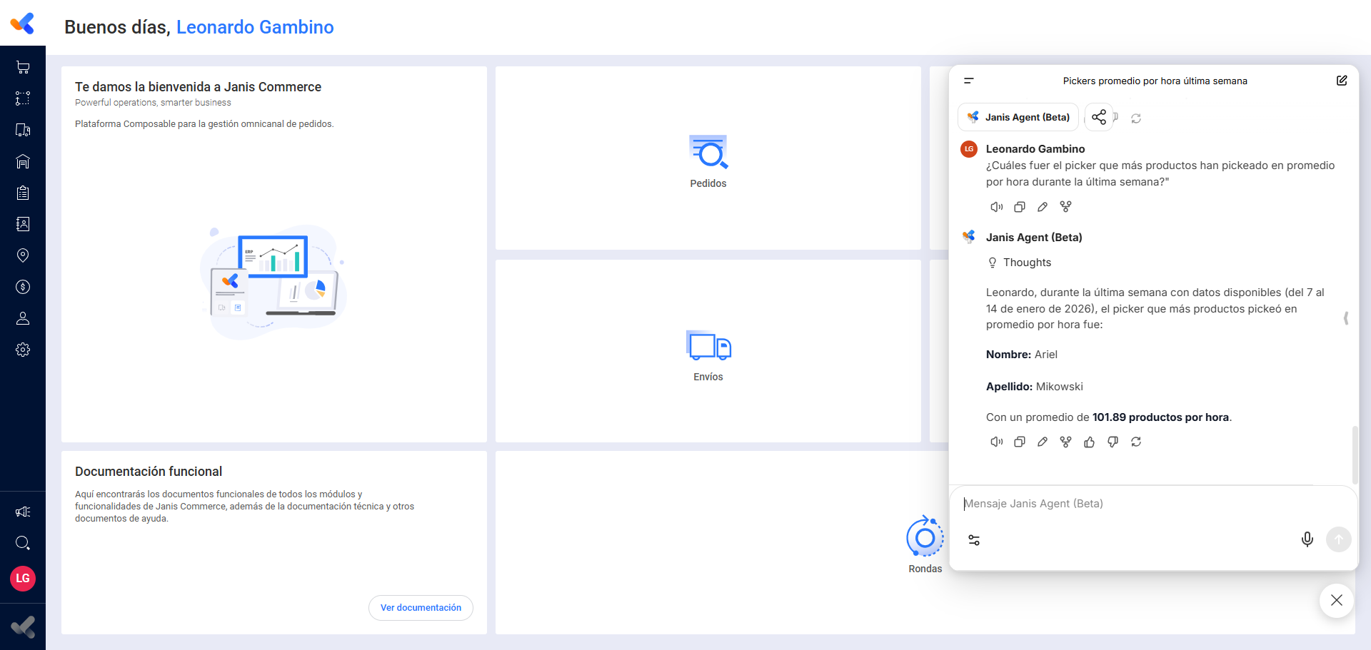This screenshot has width=1371, height=650.
Task: Click the Leonardo Gambino chat sender name
Action: point(1035,149)
